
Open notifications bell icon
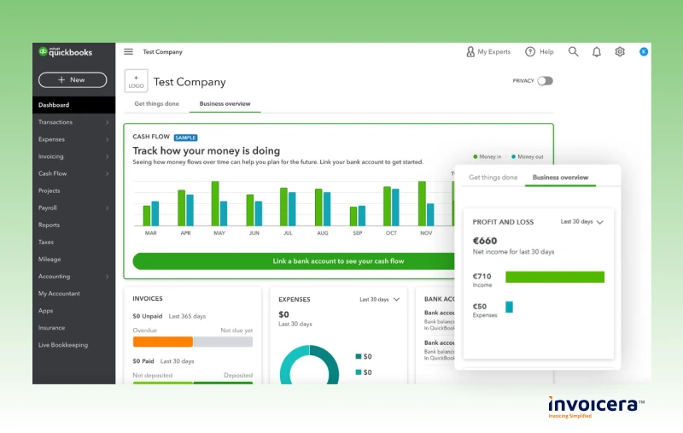click(597, 52)
